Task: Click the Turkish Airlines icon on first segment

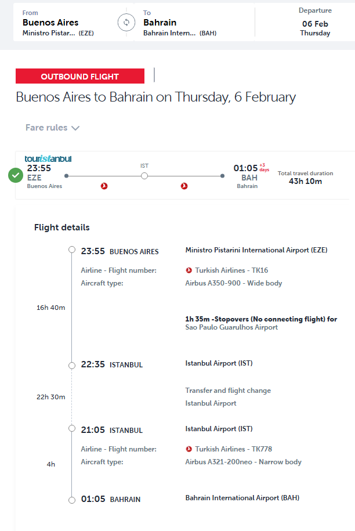Action: (x=104, y=186)
